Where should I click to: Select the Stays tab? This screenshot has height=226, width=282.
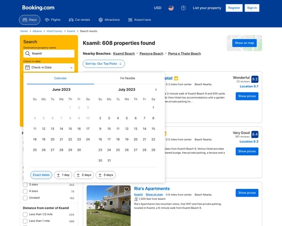[30, 20]
